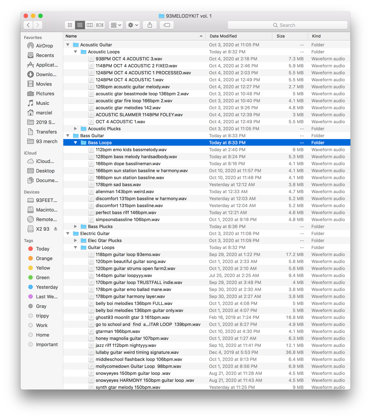This screenshot has width=371, height=419.
Task: Switch to icon view in toolbar
Action: click(x=70, y=25)
